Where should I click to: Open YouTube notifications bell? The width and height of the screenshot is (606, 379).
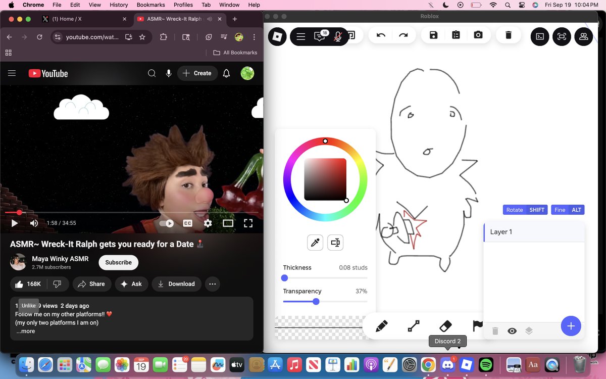[x=226, y=73]
